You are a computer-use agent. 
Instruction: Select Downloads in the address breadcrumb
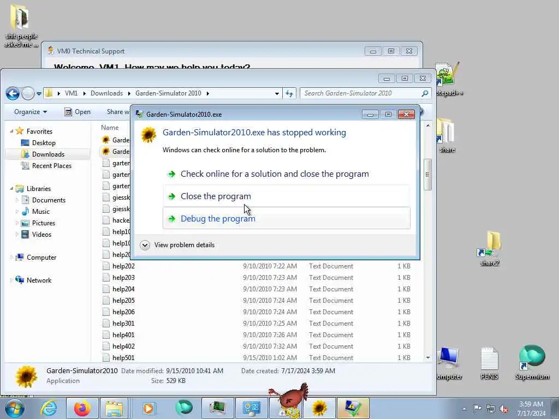(x=106, y=93)
